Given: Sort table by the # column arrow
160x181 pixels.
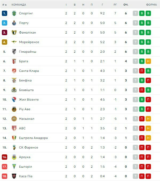Looking at the screenshot, I should point(5,5).
